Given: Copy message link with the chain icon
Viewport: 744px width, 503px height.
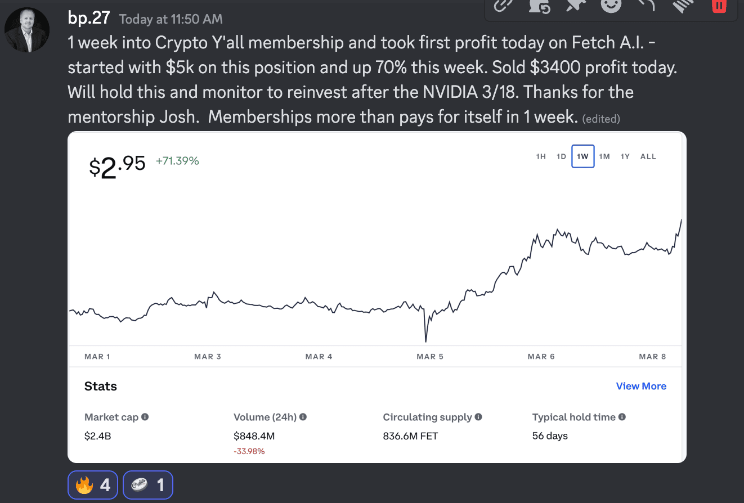Looking at the screenshot, I should pos(502,6).
